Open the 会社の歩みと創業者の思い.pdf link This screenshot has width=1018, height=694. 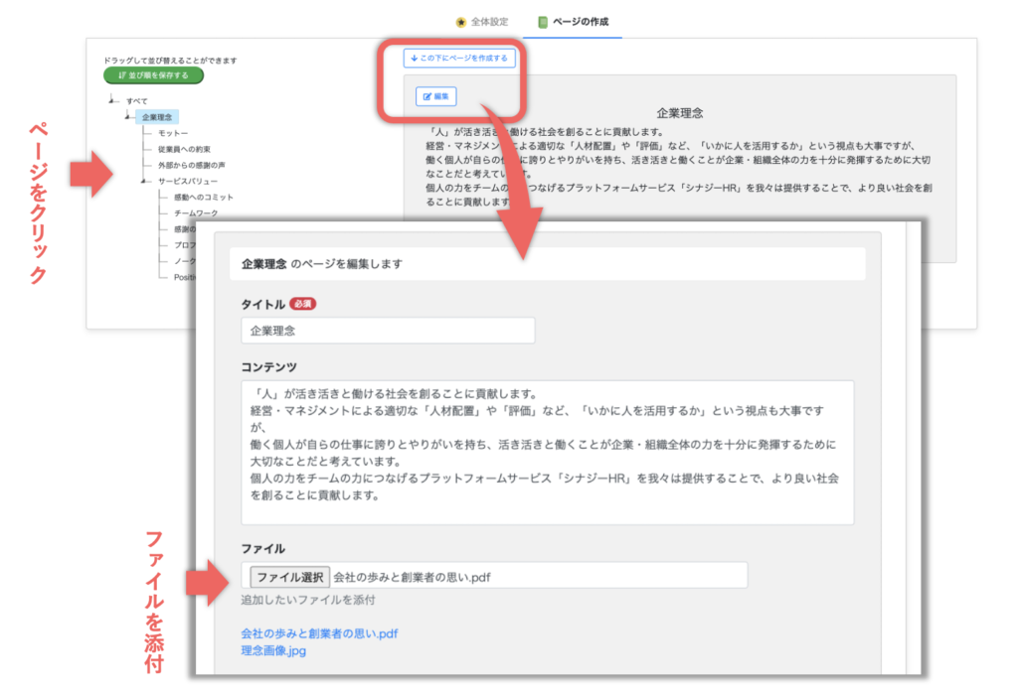coord(319,633)
